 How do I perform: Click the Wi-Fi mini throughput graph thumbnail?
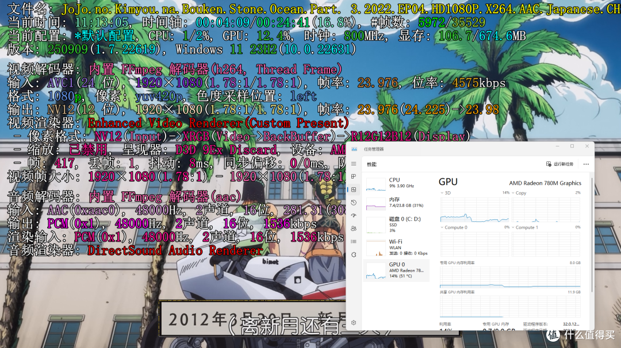click(x=376, y=248)
